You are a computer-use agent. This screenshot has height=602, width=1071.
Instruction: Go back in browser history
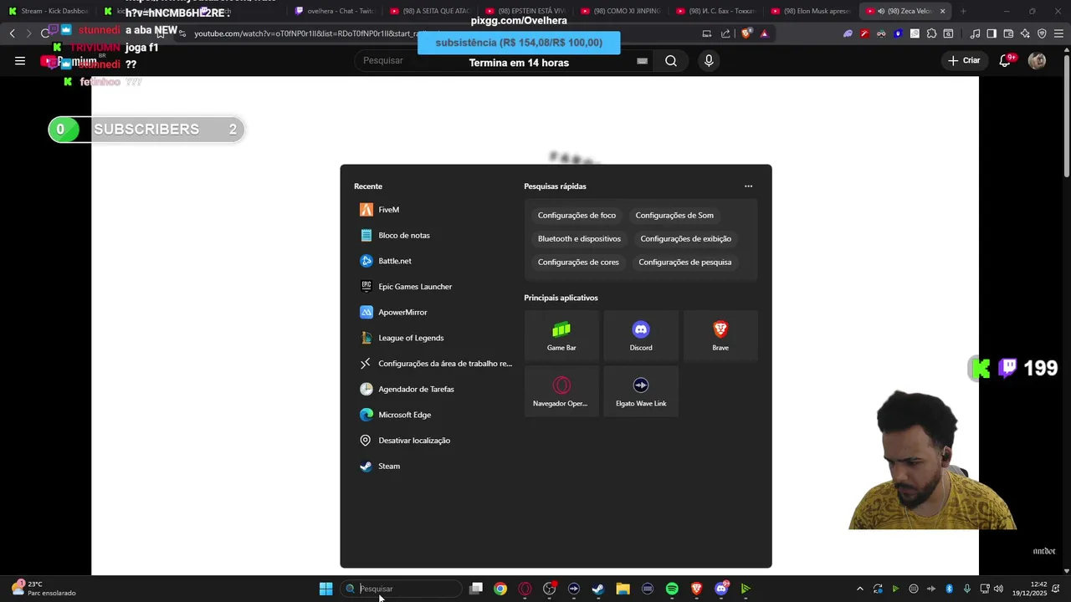pyautogui.click(x=12, y=33)
